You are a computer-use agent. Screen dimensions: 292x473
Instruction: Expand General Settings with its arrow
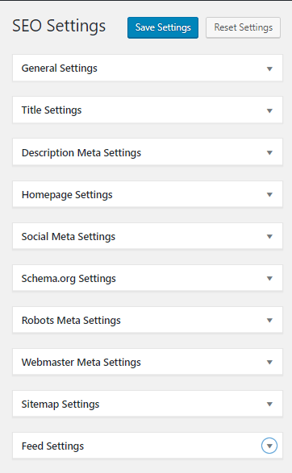[x=269, y=68]
